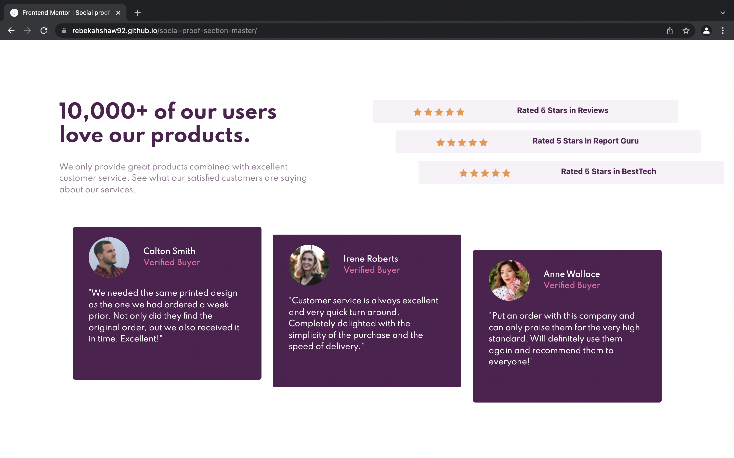Close the Frontend Mentor tab

click(118, 12)
